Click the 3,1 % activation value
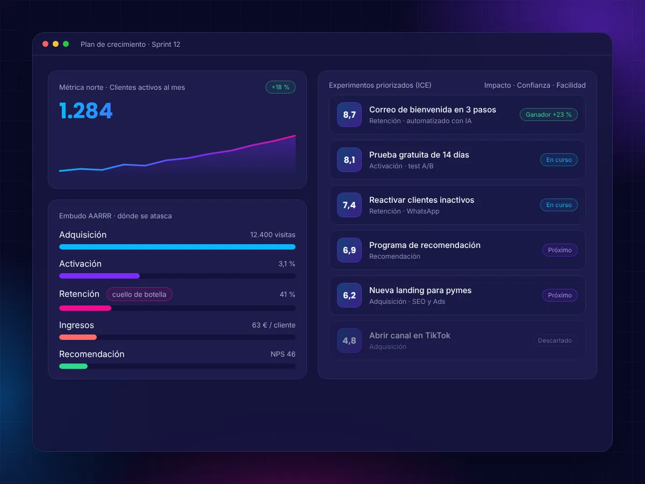This screenshot has height=484, width=645. [x=287, y=264]
